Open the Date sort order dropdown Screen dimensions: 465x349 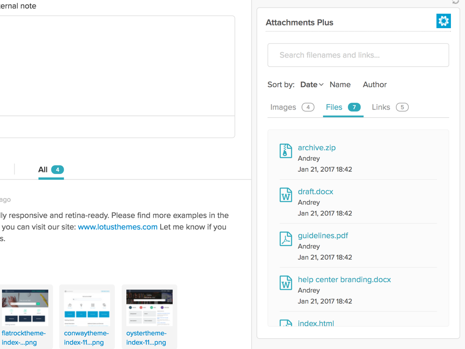312,85
